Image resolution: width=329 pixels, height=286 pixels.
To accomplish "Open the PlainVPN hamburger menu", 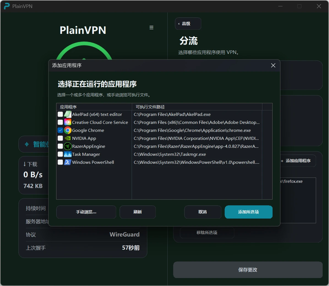I will click(x=151, y=28).
